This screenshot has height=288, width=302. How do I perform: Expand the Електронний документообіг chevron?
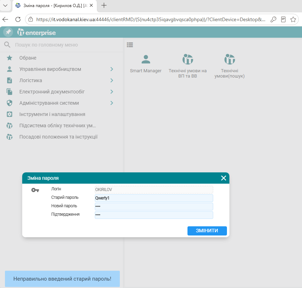112,92
